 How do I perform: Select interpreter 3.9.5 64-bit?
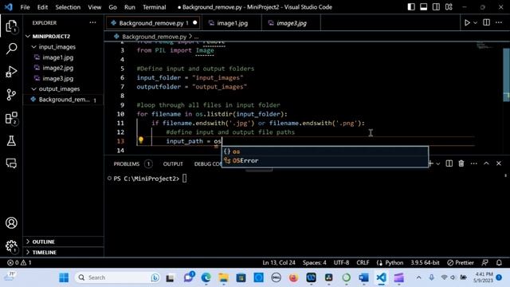pyautogui.click(x=425, y=262)
